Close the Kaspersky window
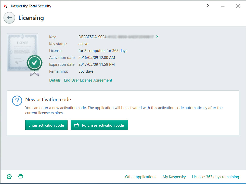The width and height of the screenshot is (246, 184). coord(238,6)
